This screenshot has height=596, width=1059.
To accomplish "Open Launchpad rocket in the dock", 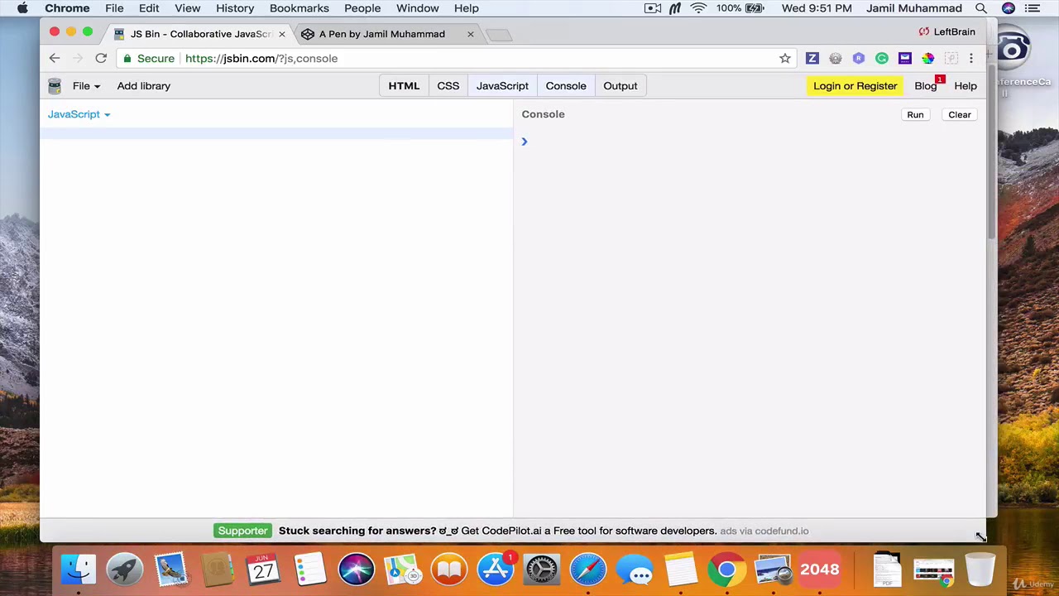I will point(125,570).
